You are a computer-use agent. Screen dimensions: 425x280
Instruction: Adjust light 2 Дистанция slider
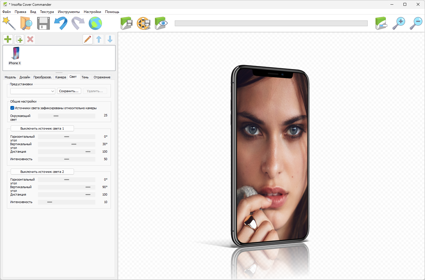coord(67,194)
